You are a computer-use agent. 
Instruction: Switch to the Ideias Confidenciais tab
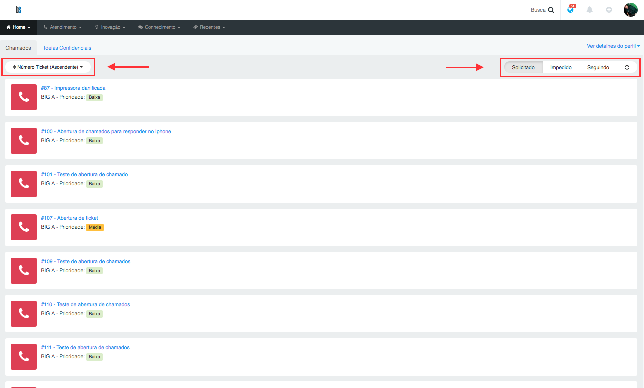tap(68, 48)
